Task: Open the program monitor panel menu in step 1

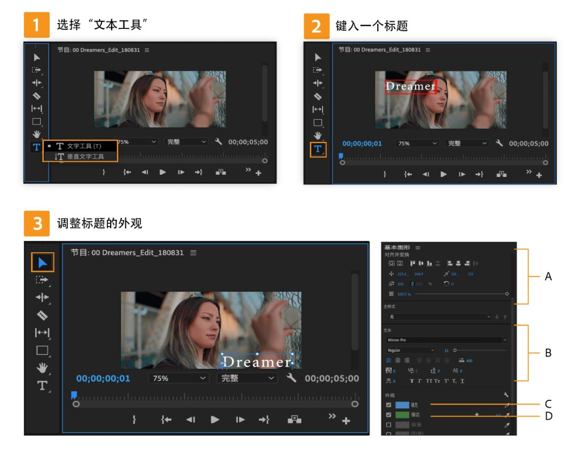Action: point(147,50)
